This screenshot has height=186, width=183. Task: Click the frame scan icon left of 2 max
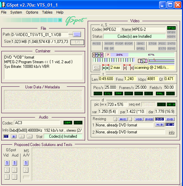96,68
